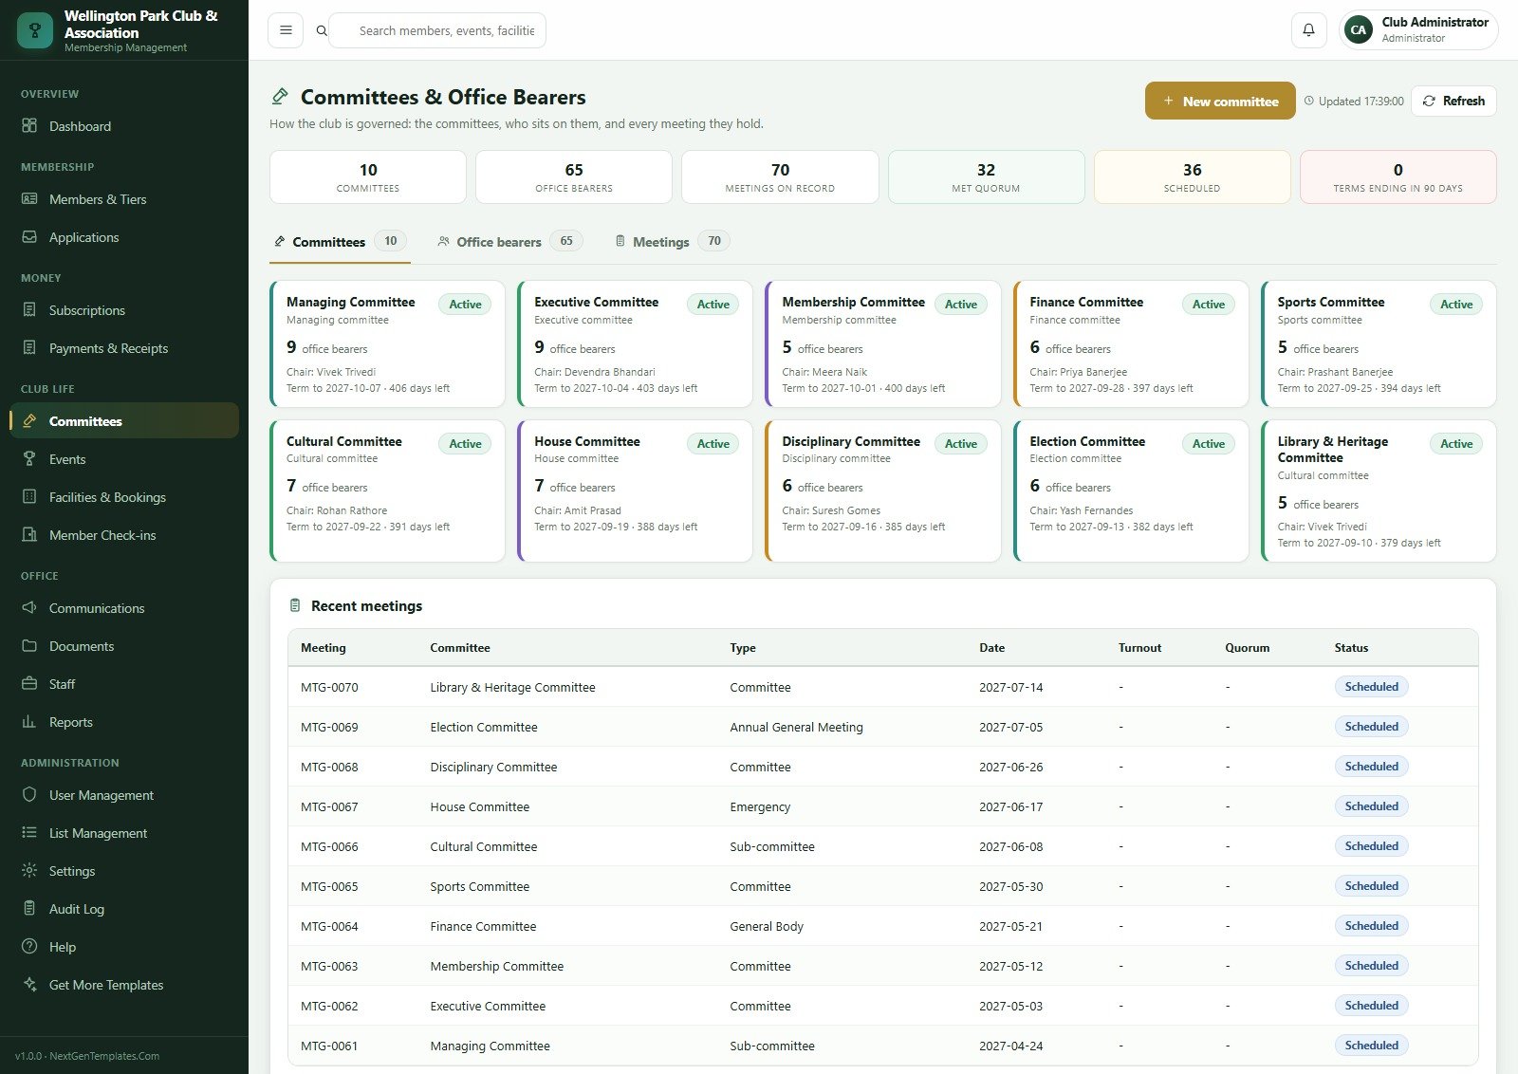Switch to the Meetings tab
1518x1074 pixels.
click(672, 242)
